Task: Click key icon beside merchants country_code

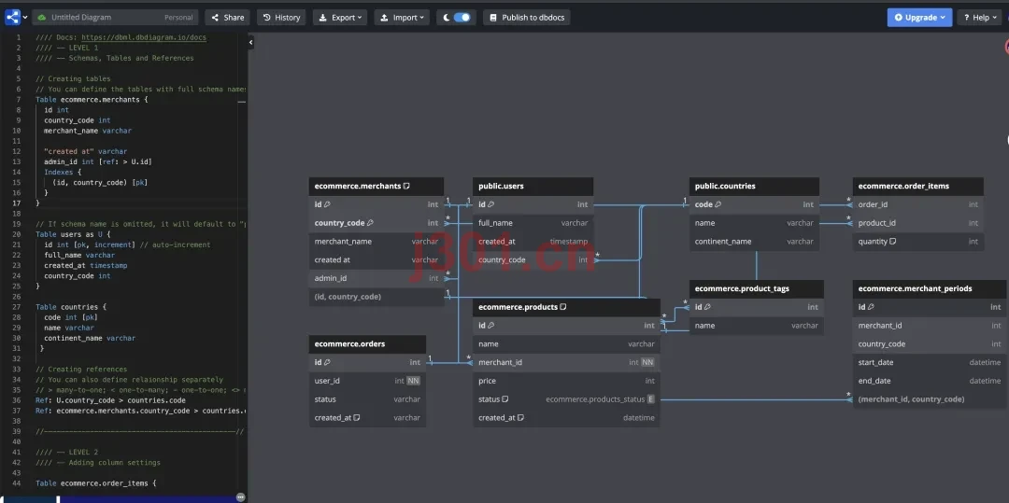Action: tap(370, 223)
